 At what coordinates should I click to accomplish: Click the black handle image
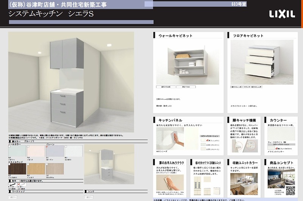point(12,185)
